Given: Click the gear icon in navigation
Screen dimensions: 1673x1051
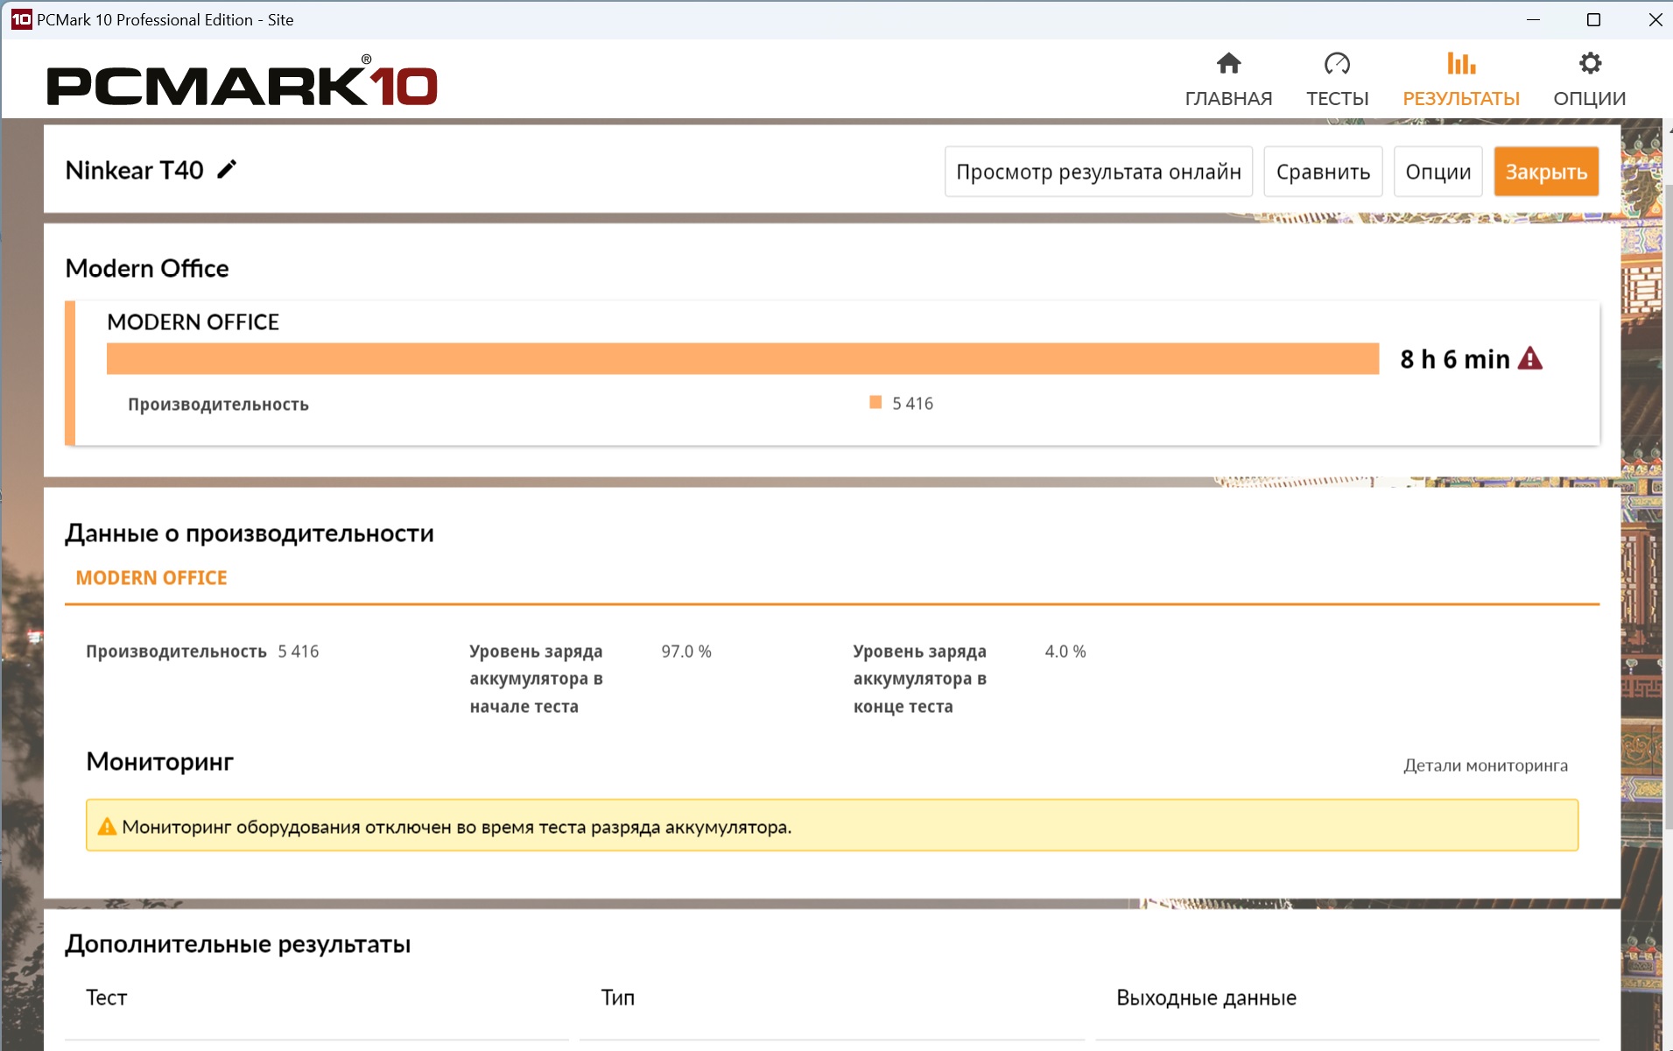Looking at the screenshot, I should click(1590, 63).
